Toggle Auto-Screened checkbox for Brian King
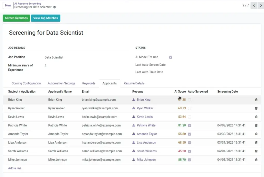 [189, 100]
